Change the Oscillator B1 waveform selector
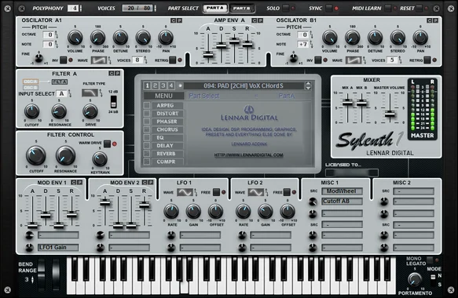The width and height of the screenshot is (458, 298). pyautogui.click(x=354, y=60)
